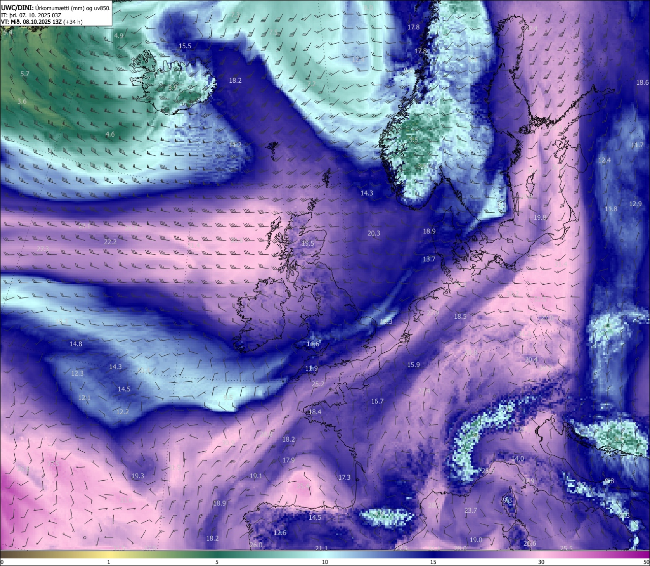Click the 25.5 map value

566,548
